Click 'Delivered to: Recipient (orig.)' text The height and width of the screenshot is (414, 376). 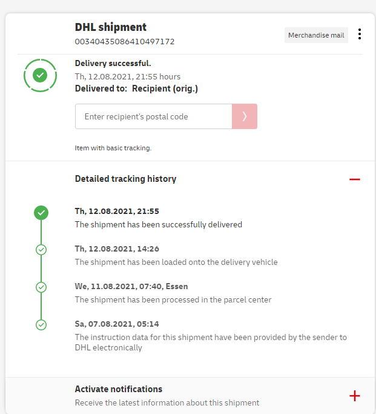(136, 88)
